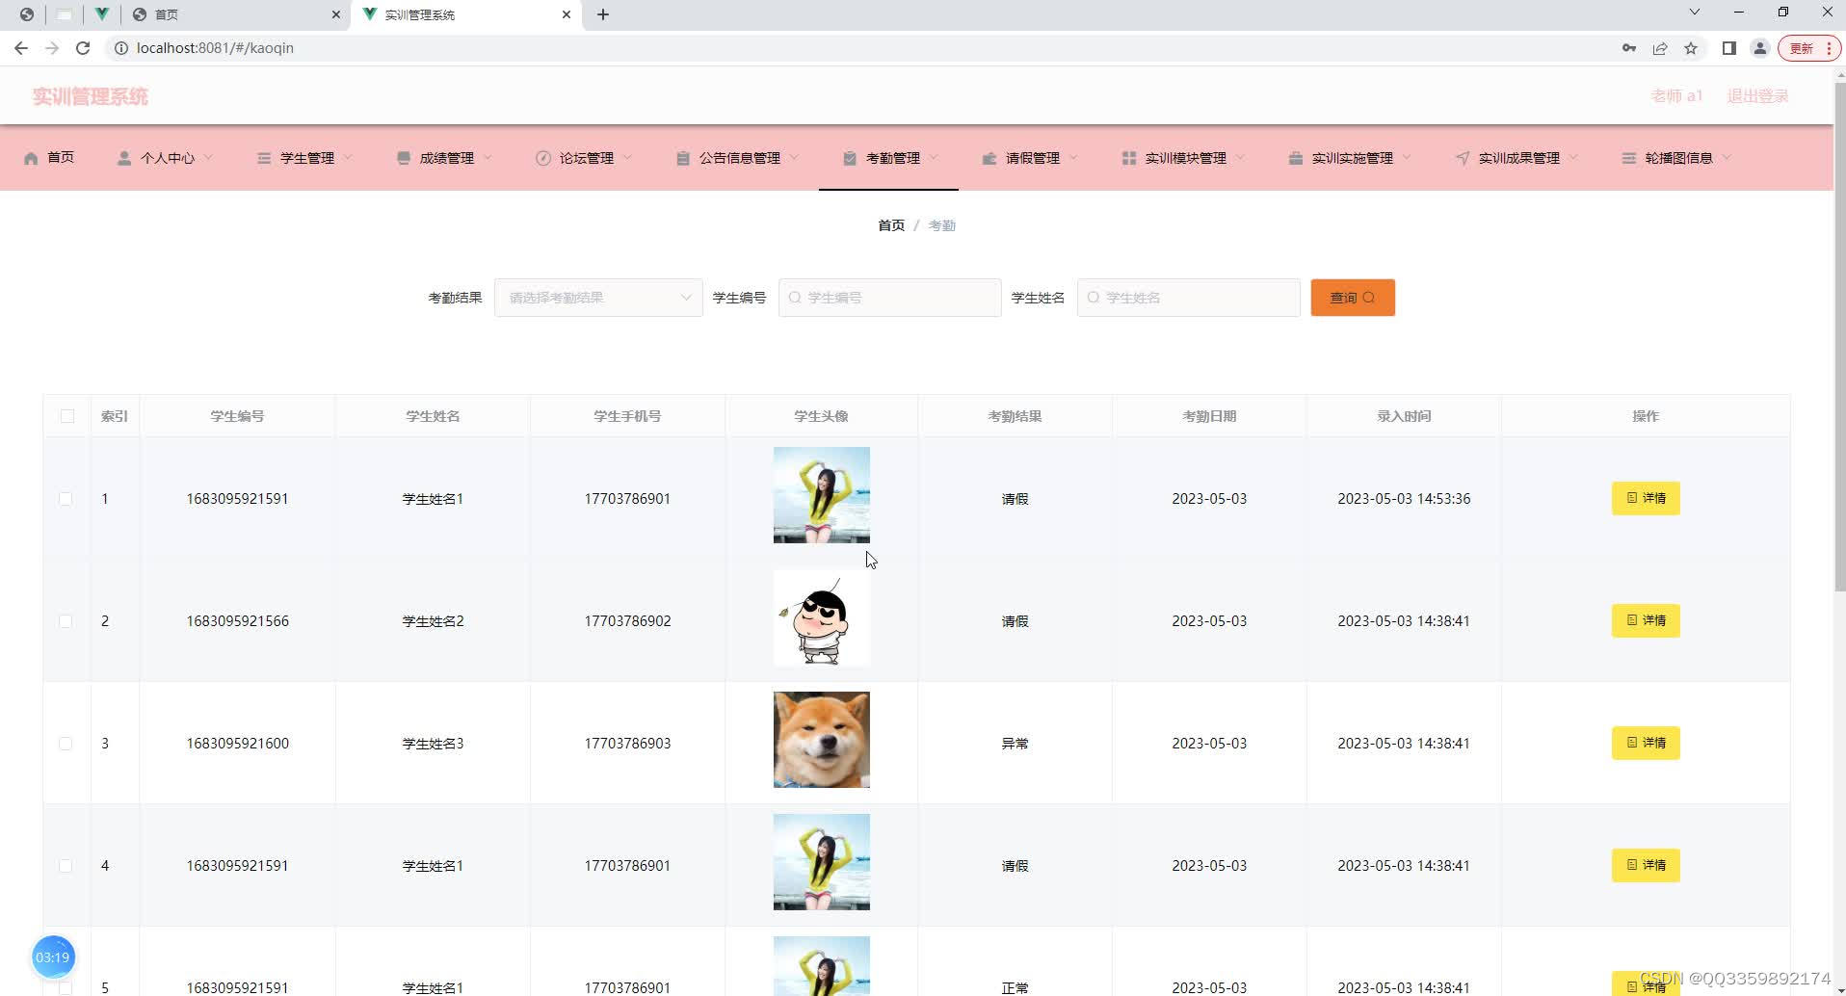Open the 考勤结果 select dropdown
This screenshot has width=1846, height=996.
click(x=598, y=298)
